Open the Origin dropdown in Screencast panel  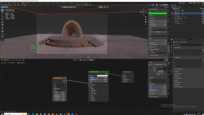[158, 30]
